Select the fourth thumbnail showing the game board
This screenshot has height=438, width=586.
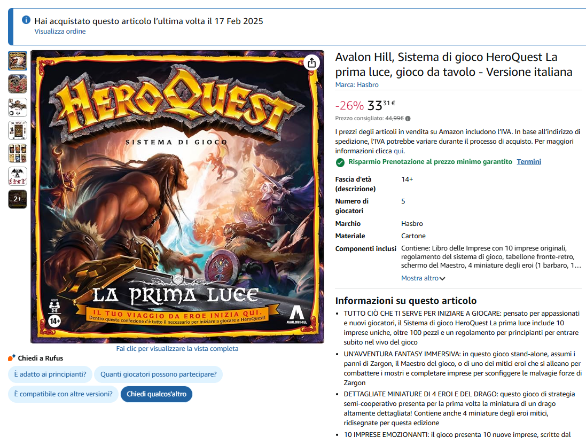point(18,130)
